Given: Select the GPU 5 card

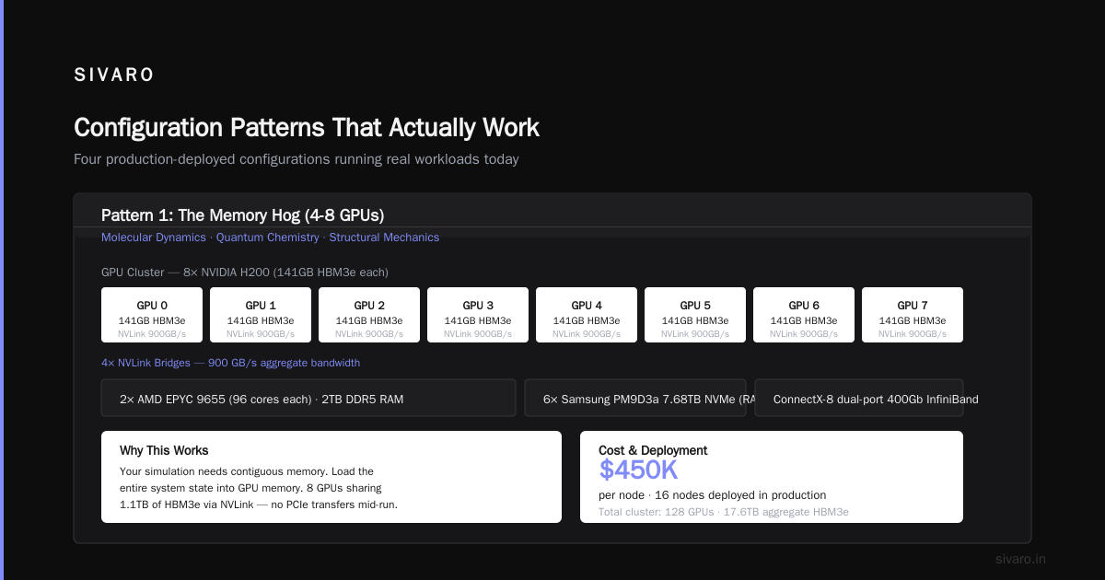Looking at the screenshot, I should tap(695, 315).
